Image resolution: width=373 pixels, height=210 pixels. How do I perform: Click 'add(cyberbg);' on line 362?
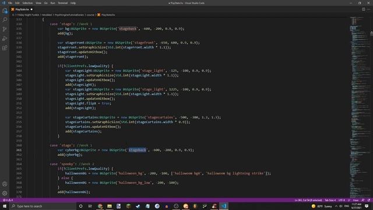point(70,155)
